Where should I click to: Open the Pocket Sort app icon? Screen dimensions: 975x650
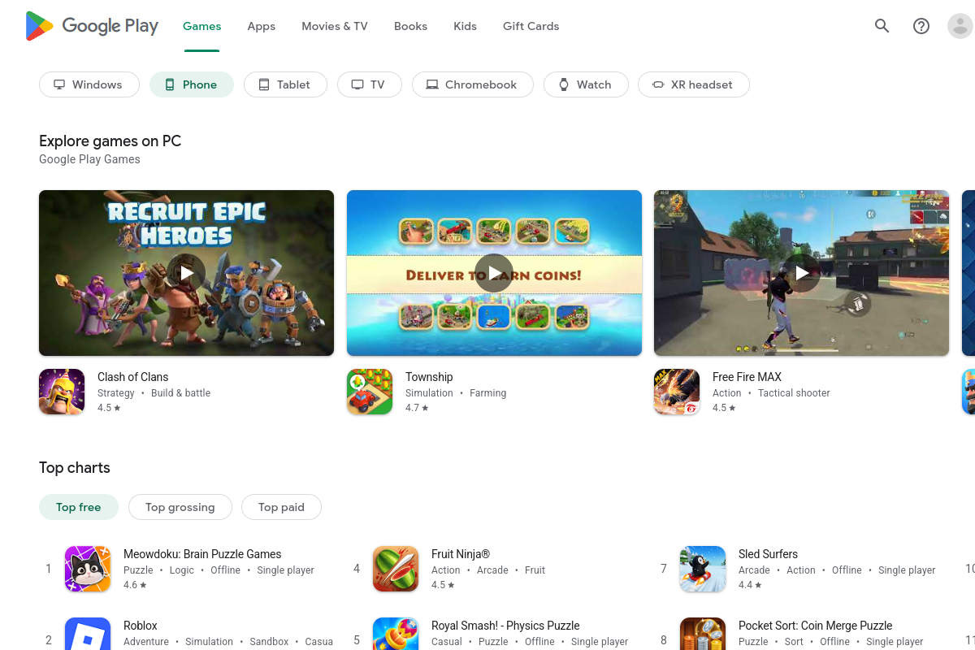703,635
